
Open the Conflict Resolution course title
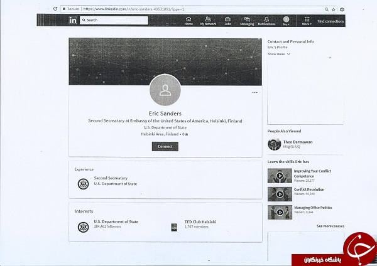point(309,189)
